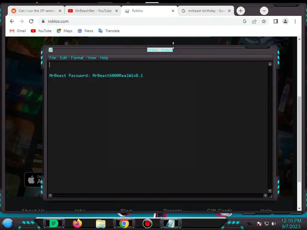
Task: Bookmark this page with the star
Action: [x=264, y=21]
